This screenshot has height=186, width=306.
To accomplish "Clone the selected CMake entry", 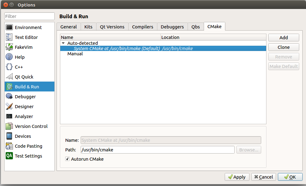I will pyautogui.click(x=283, y=47).
